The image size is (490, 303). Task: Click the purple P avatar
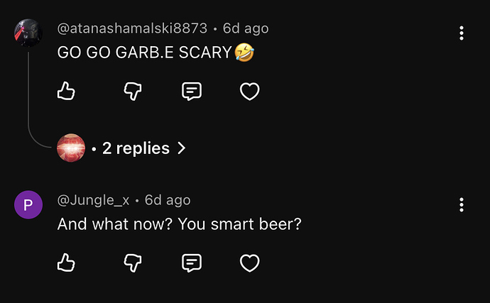[x=28, y=206]
